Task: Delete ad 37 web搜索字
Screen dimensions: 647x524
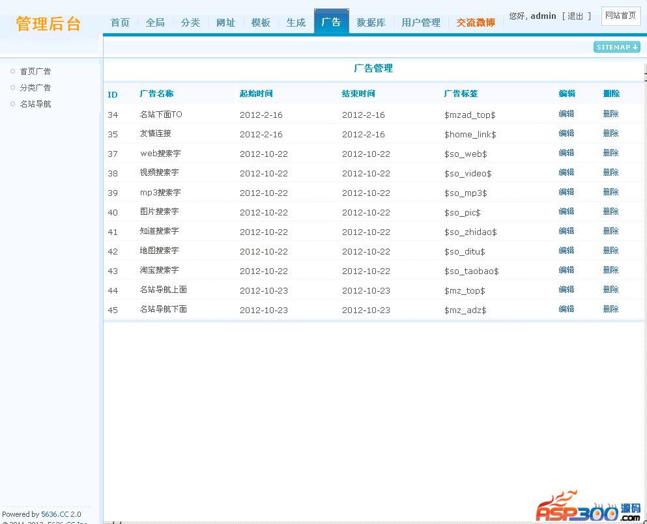Action: [x=611, y=152]
